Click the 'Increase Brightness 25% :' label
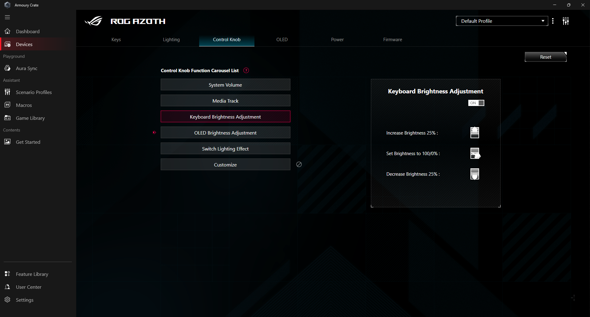This screenshot has width=590, height=317. tap(412, 133)
